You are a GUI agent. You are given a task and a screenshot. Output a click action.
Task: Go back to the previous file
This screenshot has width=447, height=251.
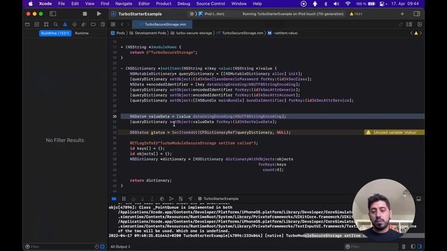122,24
